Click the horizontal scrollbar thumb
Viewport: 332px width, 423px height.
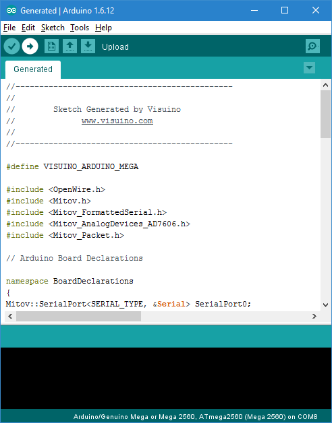pos(78,316)
